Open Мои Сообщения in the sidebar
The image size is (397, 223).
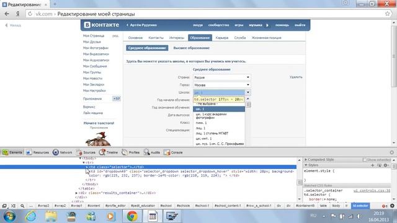tap(95, 66)
